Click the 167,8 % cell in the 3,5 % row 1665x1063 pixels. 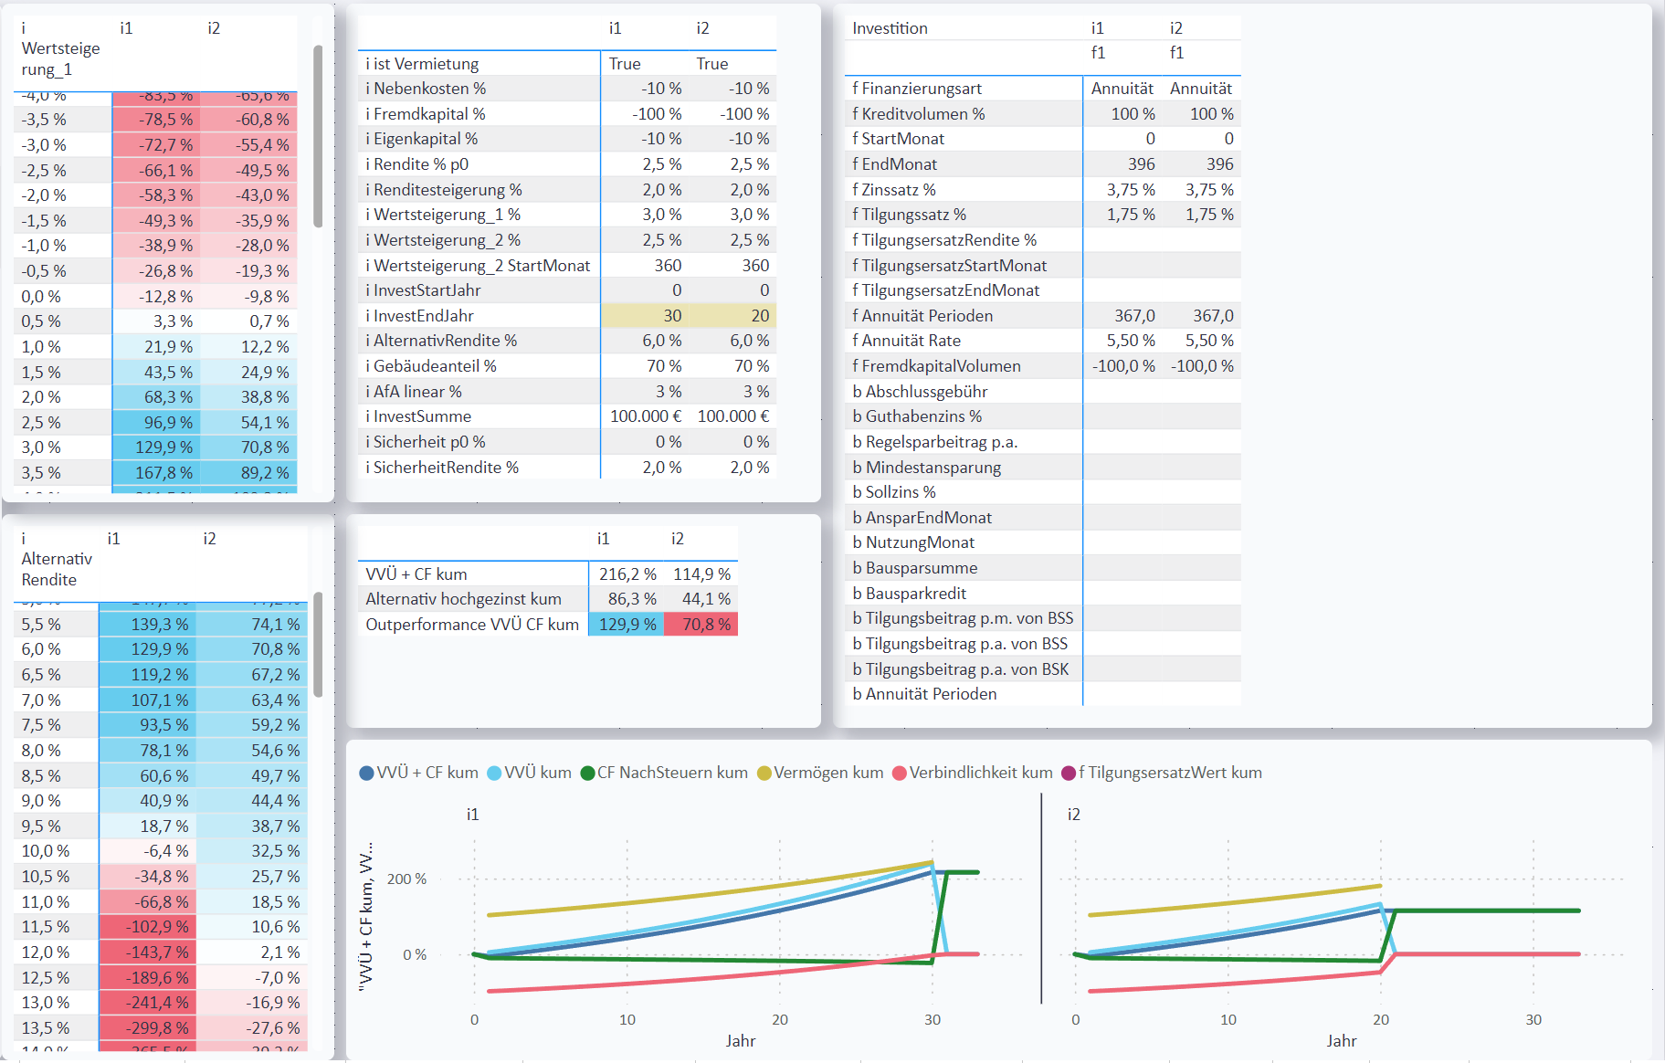(156, 473)
